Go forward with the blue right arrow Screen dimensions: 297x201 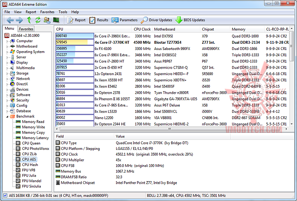(x=19, y=20)
